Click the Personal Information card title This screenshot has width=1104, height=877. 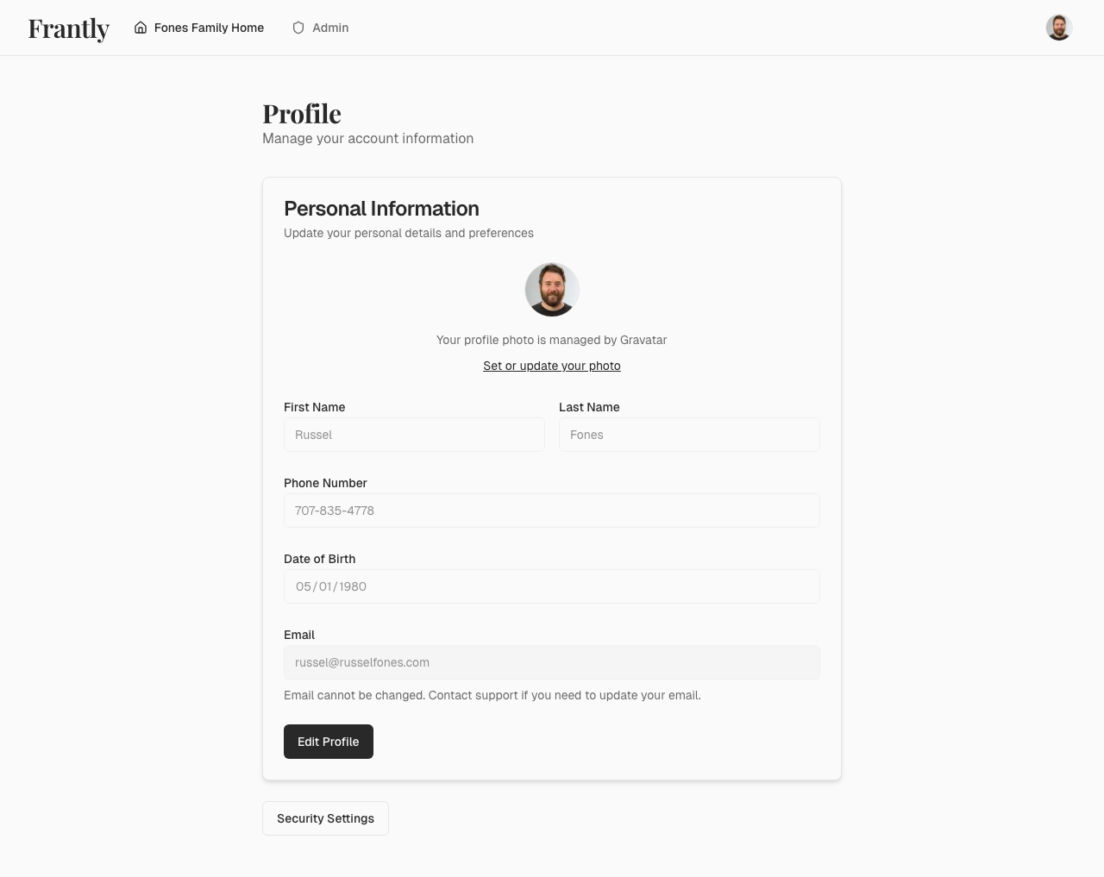pos(382,209)
